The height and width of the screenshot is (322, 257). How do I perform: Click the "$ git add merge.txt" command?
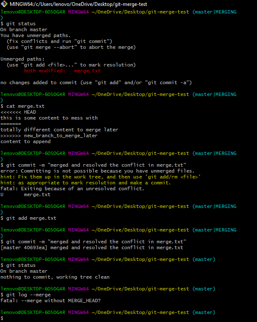28,218
